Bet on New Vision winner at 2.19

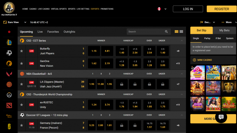coord(107,64)
